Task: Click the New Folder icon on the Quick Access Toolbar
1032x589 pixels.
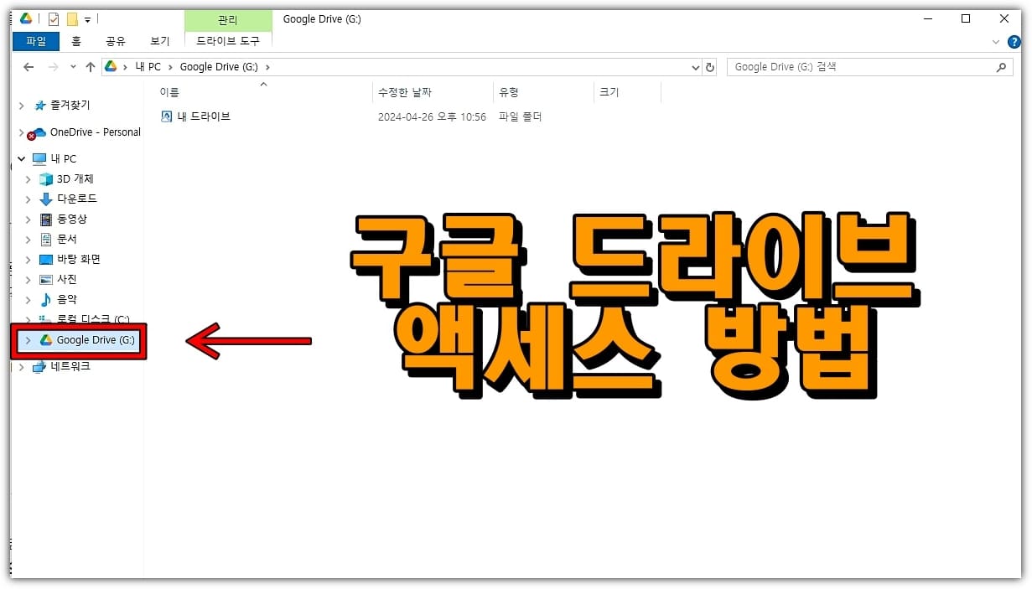Action: pos(73,18)
